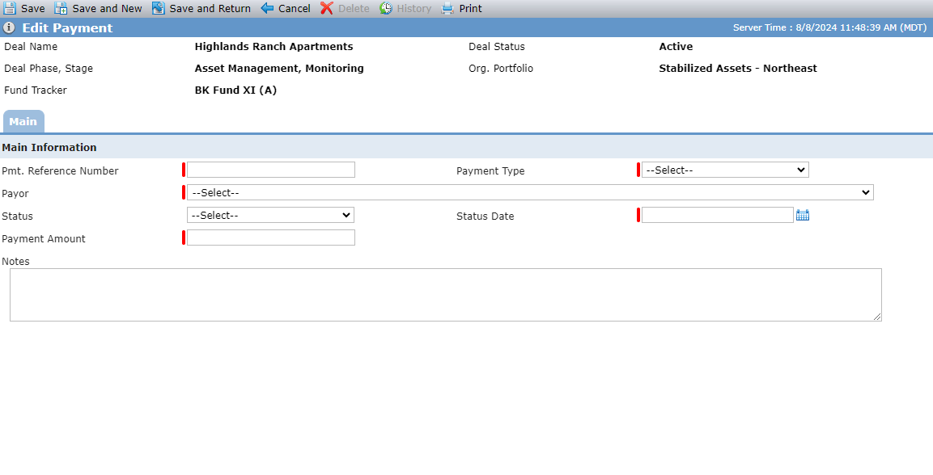Switch to the Main tab
This screenshot has height=475, width=933.
(23, 122)
